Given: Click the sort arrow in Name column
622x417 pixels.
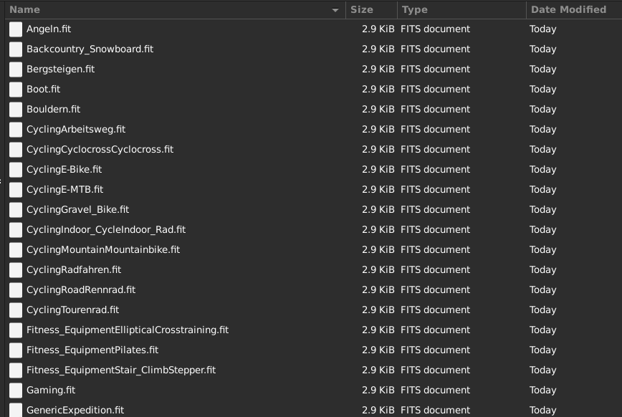Looking at the screenshot, I should (x=335, y=10).
